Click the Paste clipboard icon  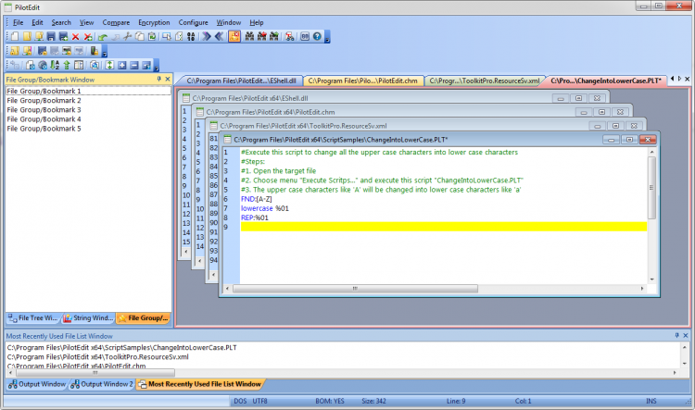pos(152,37)
